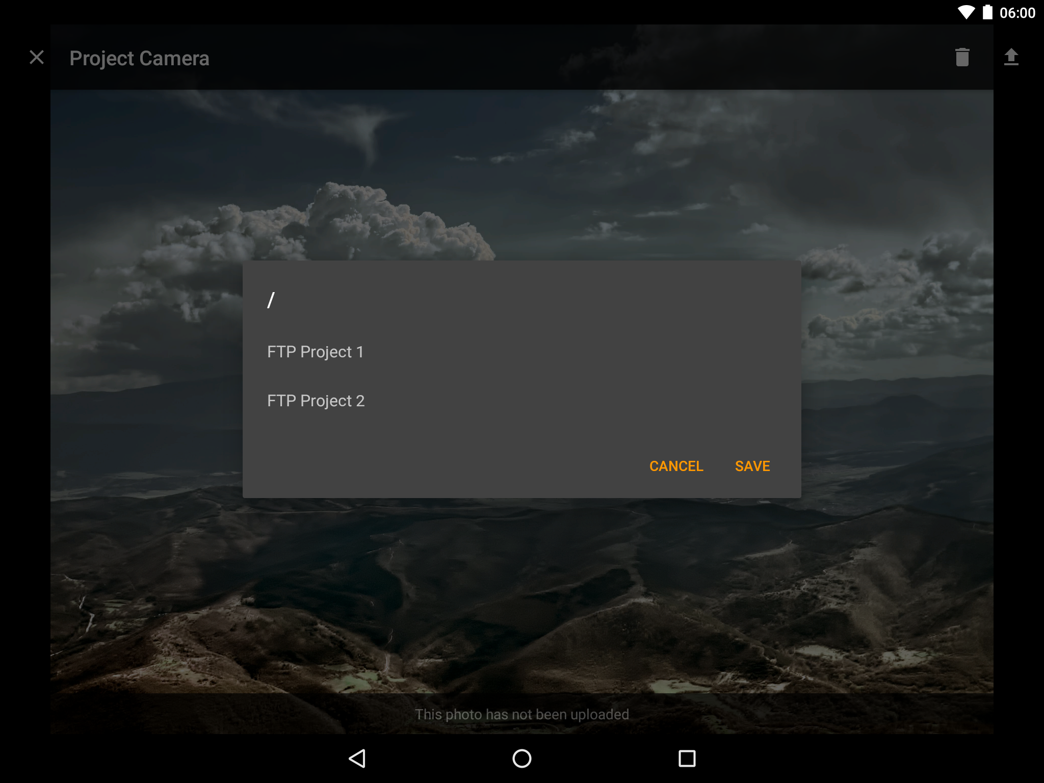Image resolution: width=1044 pixels, height=783 pixels.
Task: Click the SAVE button in dialog
Action: click(x=752, y=466)
